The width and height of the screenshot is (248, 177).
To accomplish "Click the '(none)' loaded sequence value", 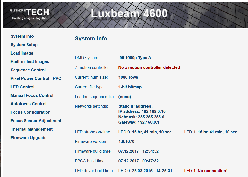I will click(x=125, y=97).
